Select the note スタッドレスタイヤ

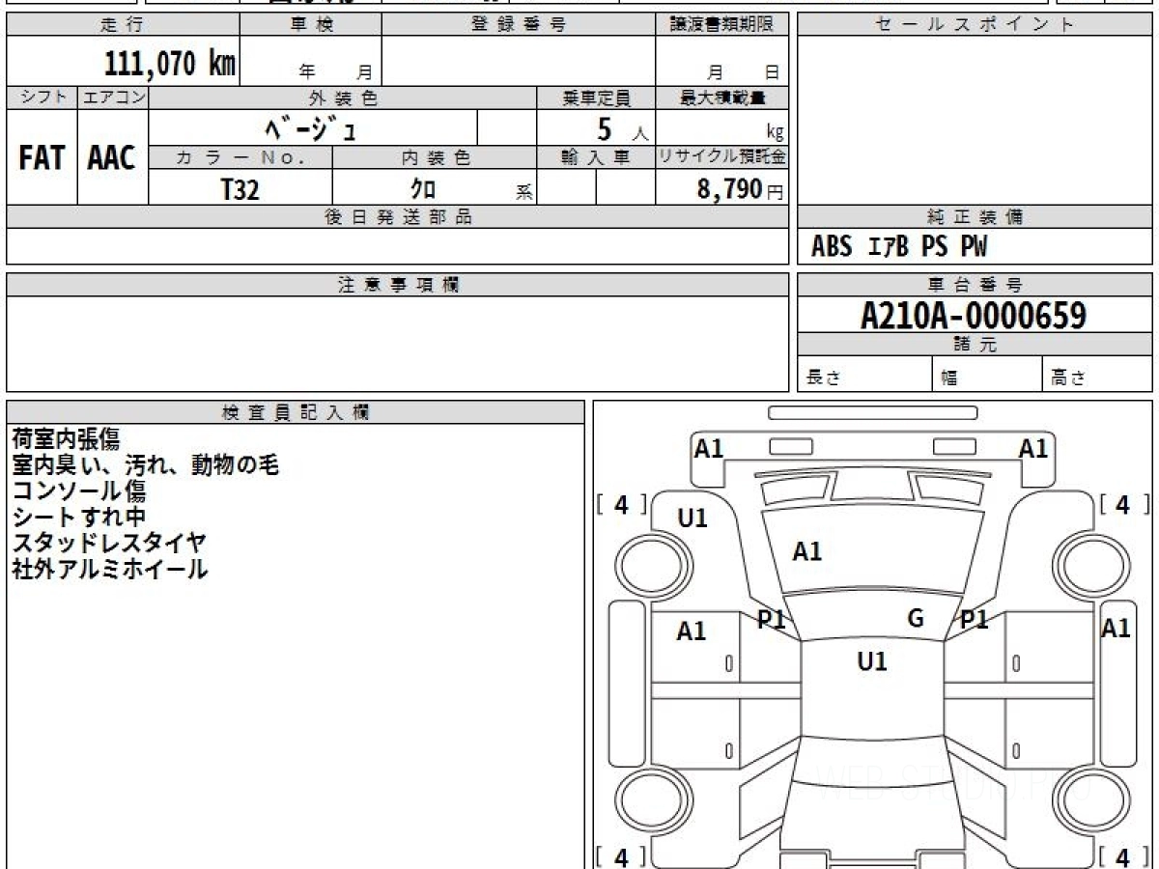pos(109,544)
